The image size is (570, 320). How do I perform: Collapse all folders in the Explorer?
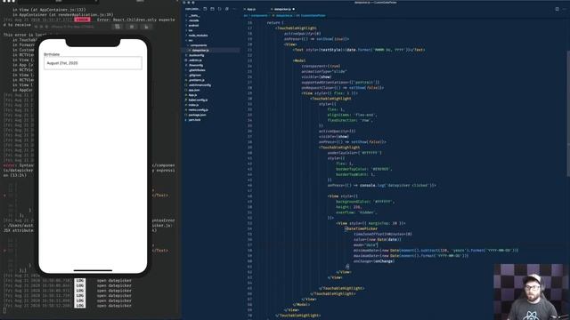227,9
